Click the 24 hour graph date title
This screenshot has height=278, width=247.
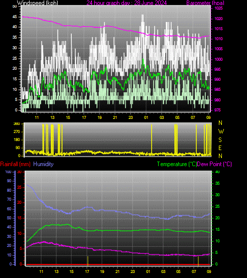point(127,3)
